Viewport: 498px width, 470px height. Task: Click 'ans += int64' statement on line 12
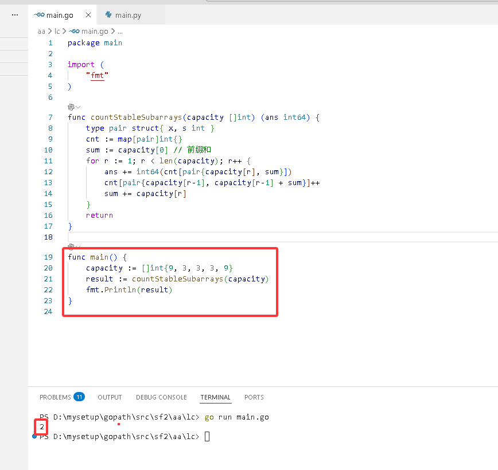tap(131, 172)
